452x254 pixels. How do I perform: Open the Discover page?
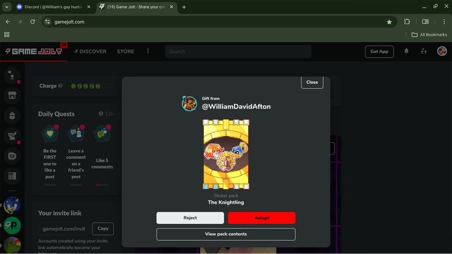(90, 52)
